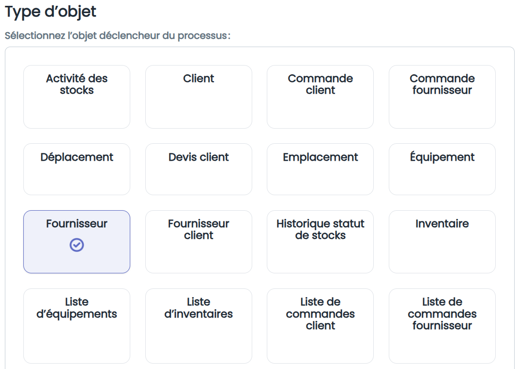Image resolution: width=520 pixels, height=369 pixels.
Task: Select the Liste d'inventaires option
Action: pyautogui.click(x=199, y=326)
